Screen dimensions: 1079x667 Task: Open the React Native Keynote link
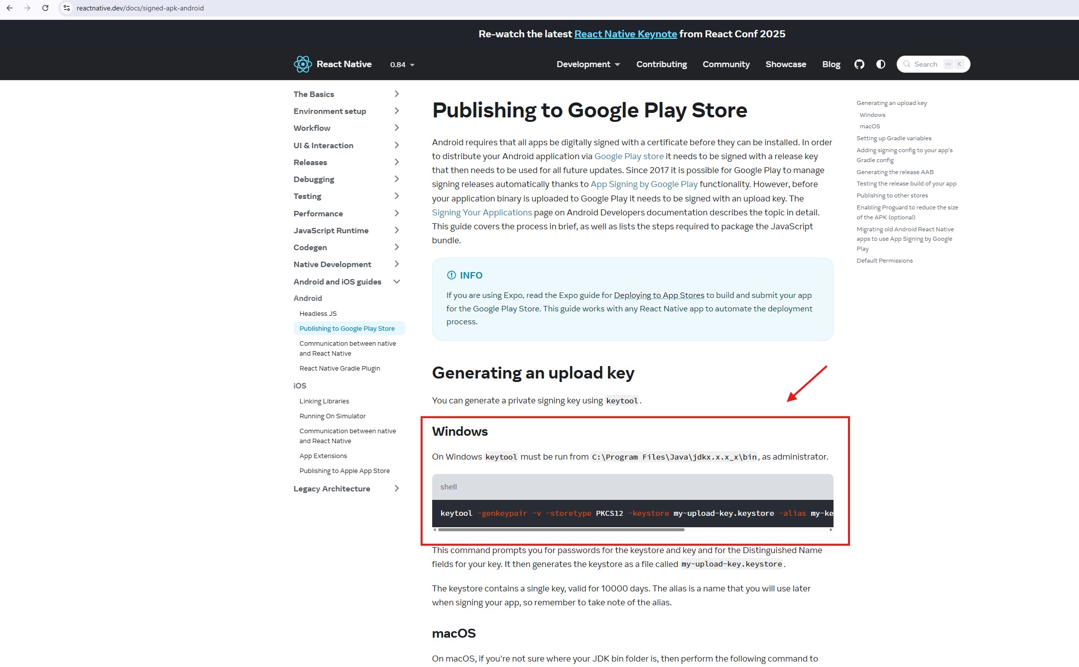pos(625,34)
